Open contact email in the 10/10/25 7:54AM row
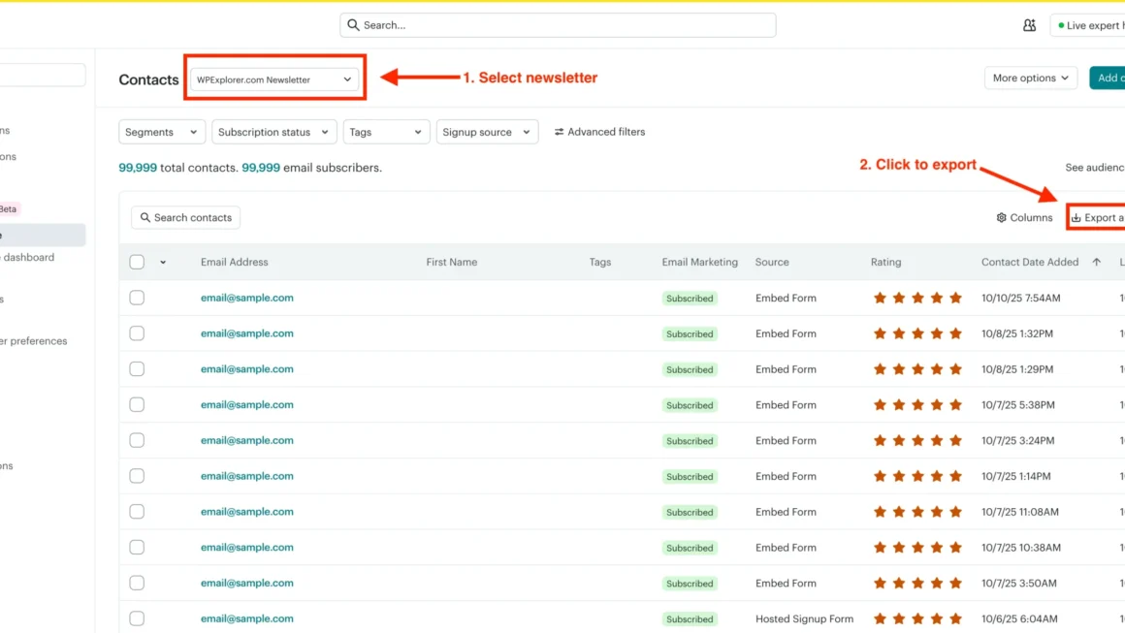 tap(246, 298)
